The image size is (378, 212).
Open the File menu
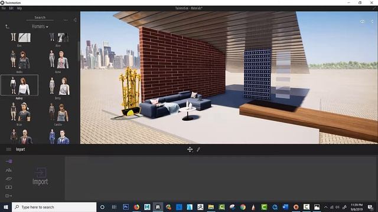4,8
